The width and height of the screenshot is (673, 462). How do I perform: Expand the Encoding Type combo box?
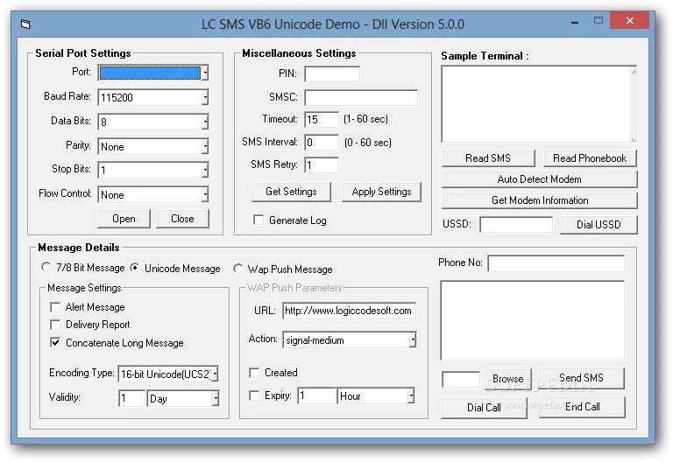pyautogui.click(x=215, y=374)
